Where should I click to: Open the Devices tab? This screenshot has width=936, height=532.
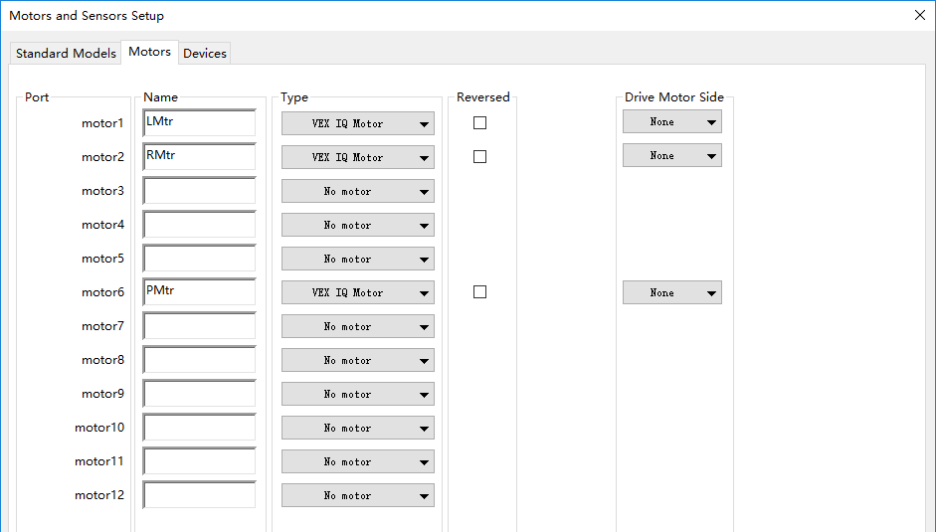(x=205, y=54)
